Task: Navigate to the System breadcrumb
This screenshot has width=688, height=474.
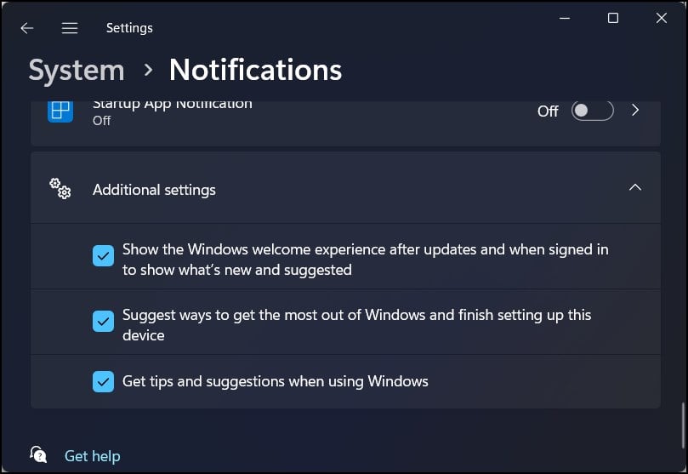Action: [77, 71]
